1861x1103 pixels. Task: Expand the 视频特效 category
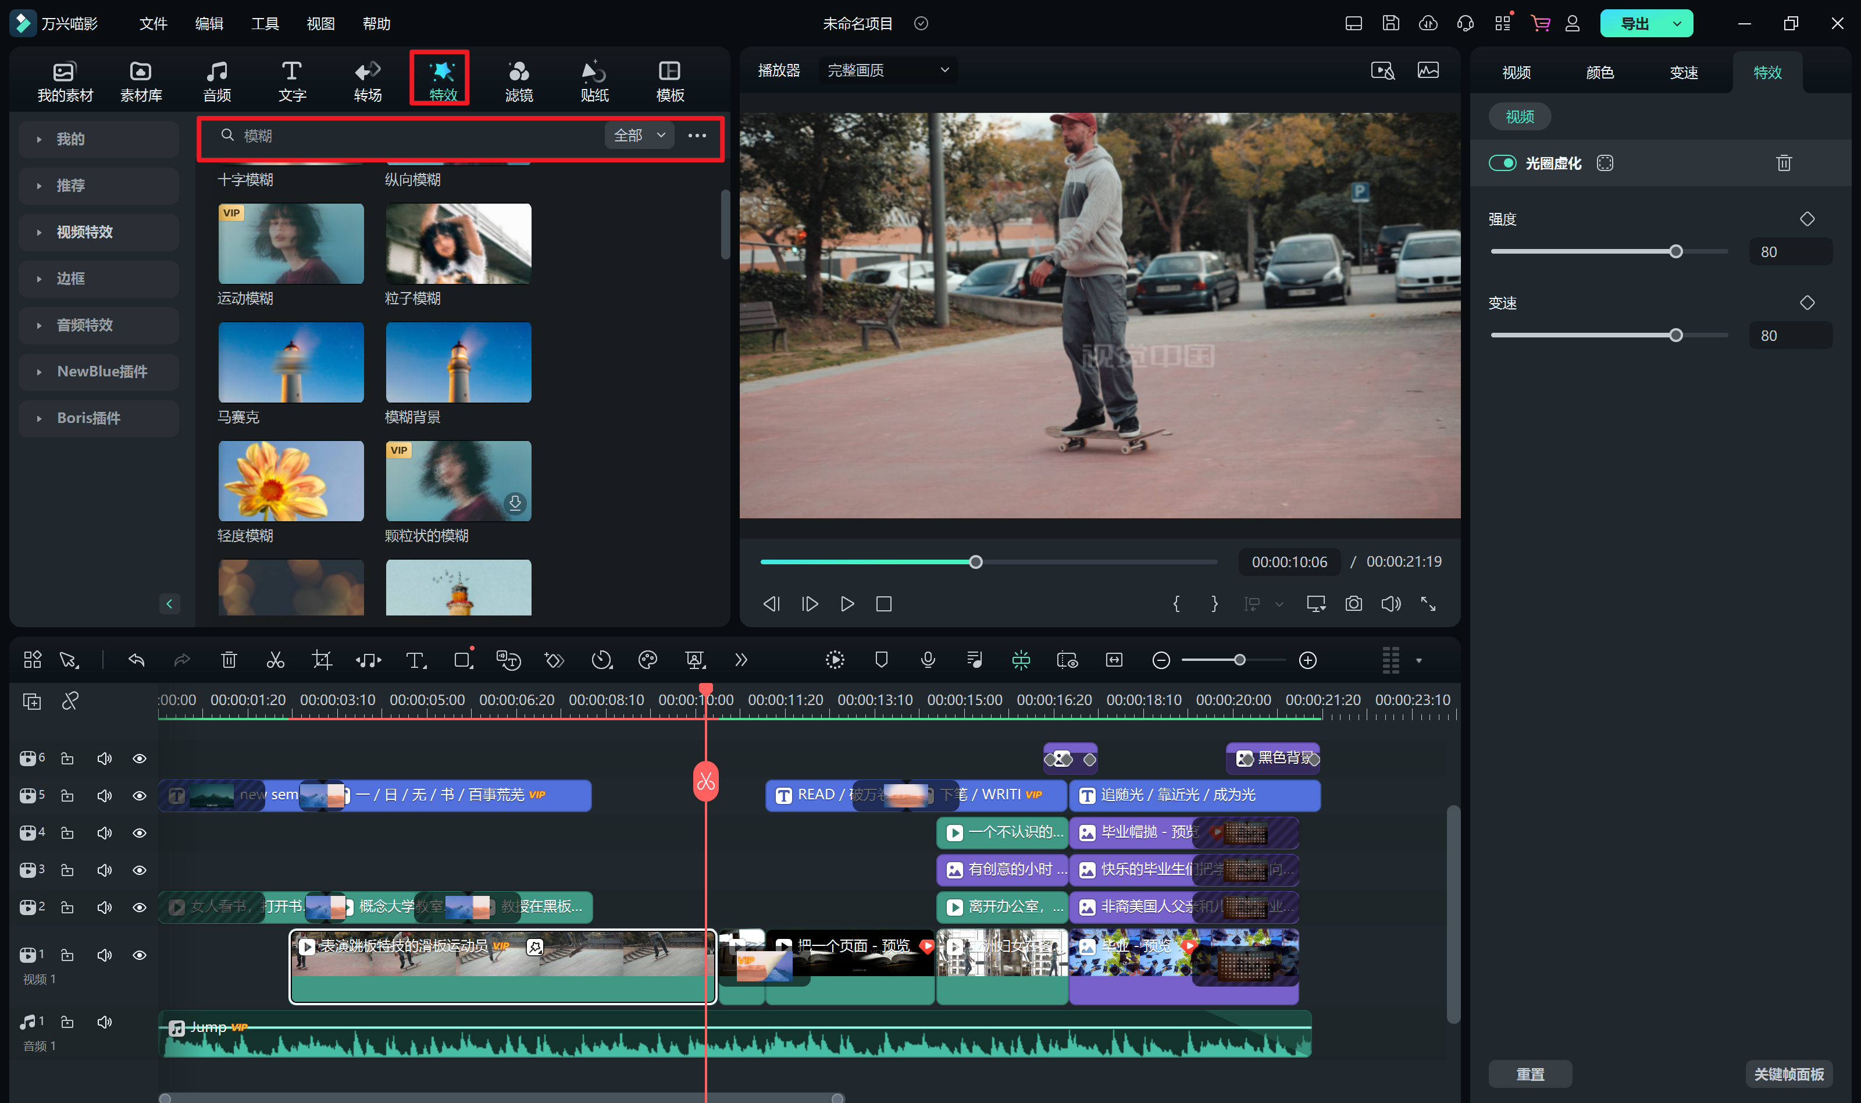[x=98, y=232]
